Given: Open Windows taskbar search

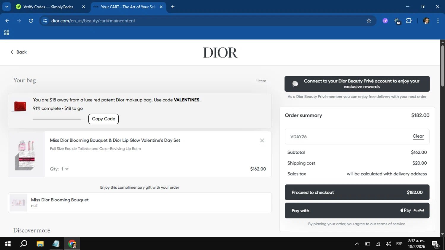Looking at the screenshot, I should (x=23, y=244).
